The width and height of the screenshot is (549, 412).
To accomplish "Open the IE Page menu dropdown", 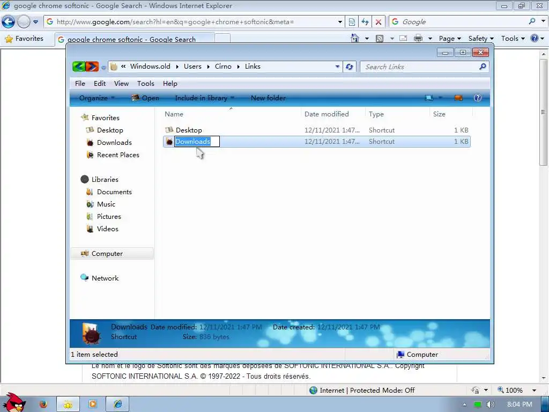I will pyautogui.click(x=450, y=39).
